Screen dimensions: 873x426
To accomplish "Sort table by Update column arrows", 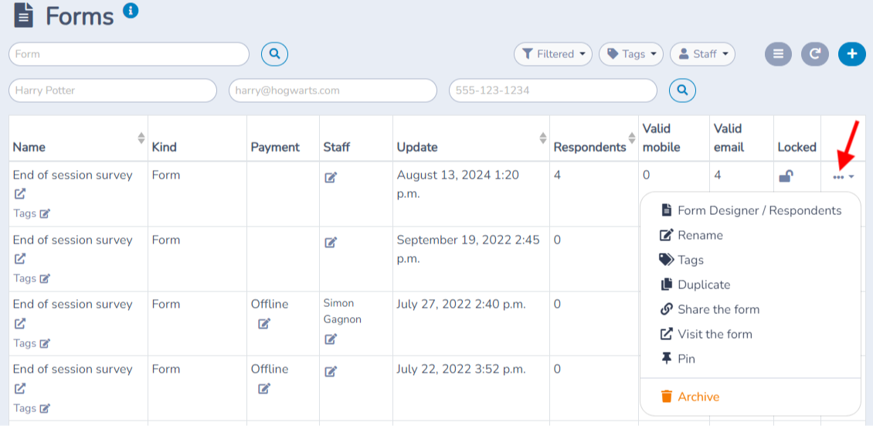I will (x=543, y=138).
